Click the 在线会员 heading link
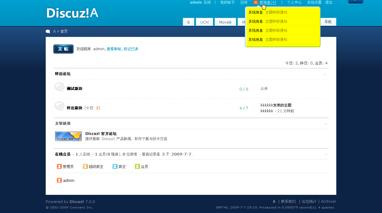 click(x=63, y=154)
